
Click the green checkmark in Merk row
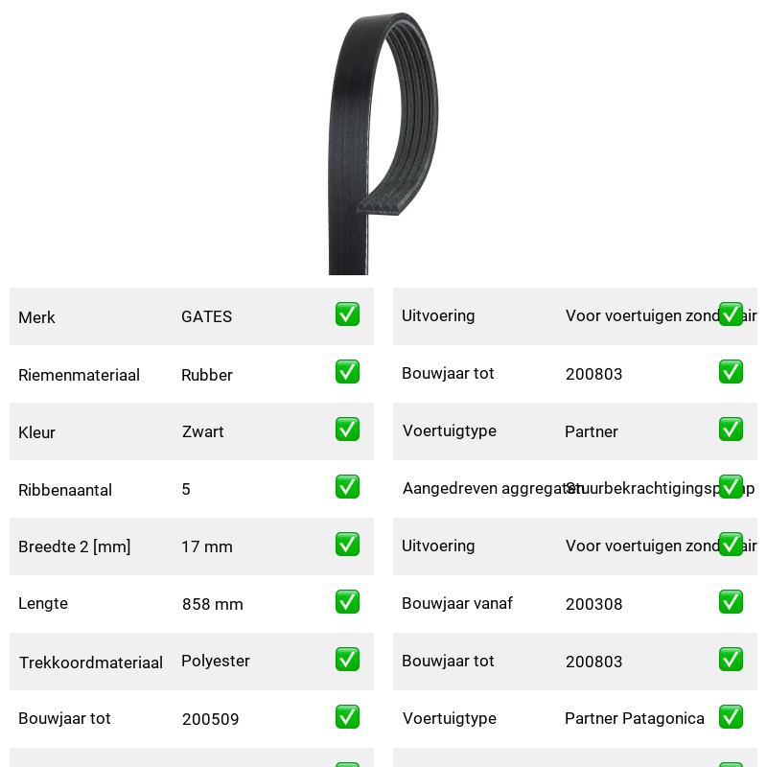[x=347, y=314]
